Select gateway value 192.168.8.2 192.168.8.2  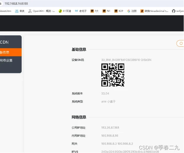click(x=117, y=144)
